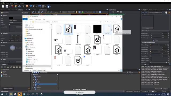Click the blue Play simulation button
Image resolution: width=171 pixels, height=96 pixels.
coord(48,6)
